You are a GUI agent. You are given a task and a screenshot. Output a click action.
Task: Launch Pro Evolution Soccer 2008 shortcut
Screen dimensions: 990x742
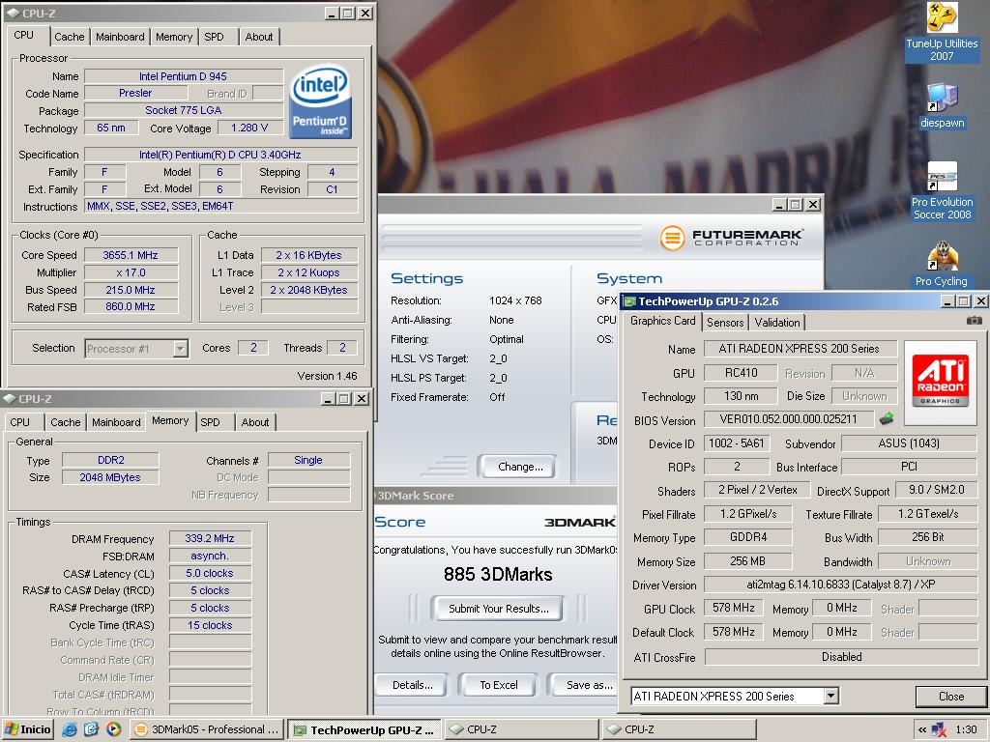(942, 191)
